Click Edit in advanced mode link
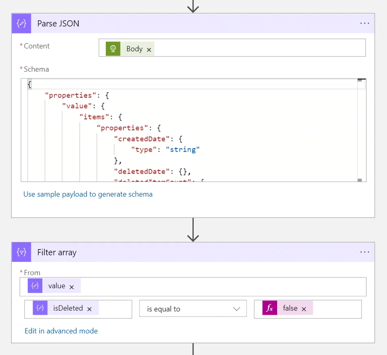The image size is (387, 355). [x=61, y=331]
